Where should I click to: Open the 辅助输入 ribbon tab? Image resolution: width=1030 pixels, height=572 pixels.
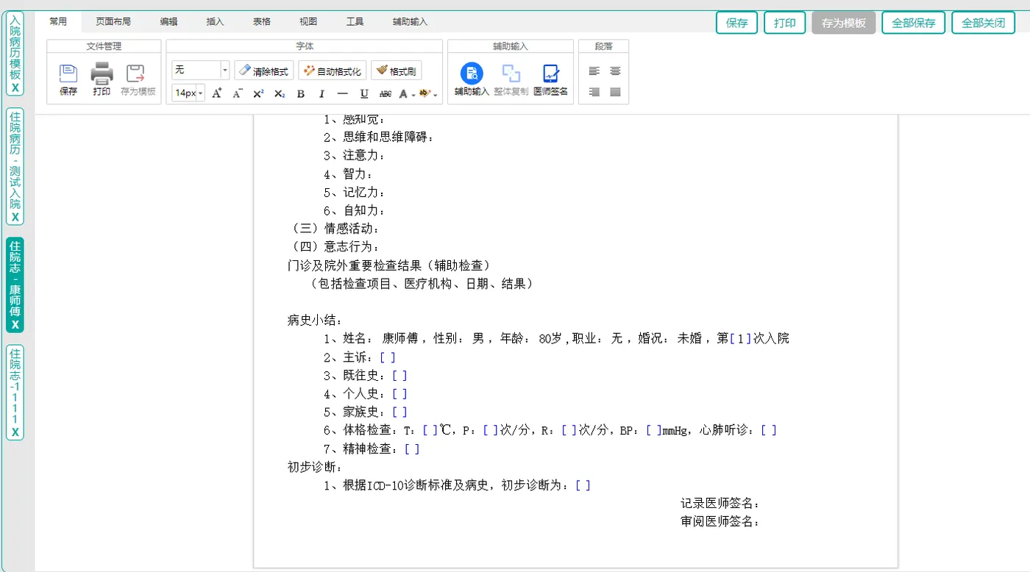coord(410,22)
